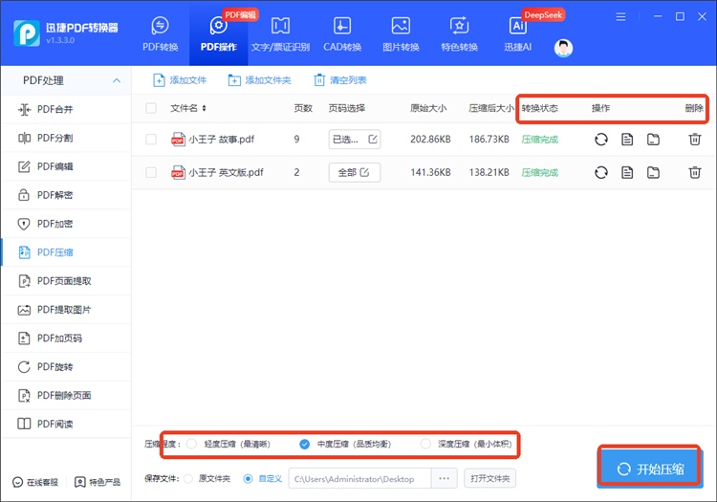The image size is (717, 502).
Task: Open the PDF转换 tab
Action: (x=160, y=34)
